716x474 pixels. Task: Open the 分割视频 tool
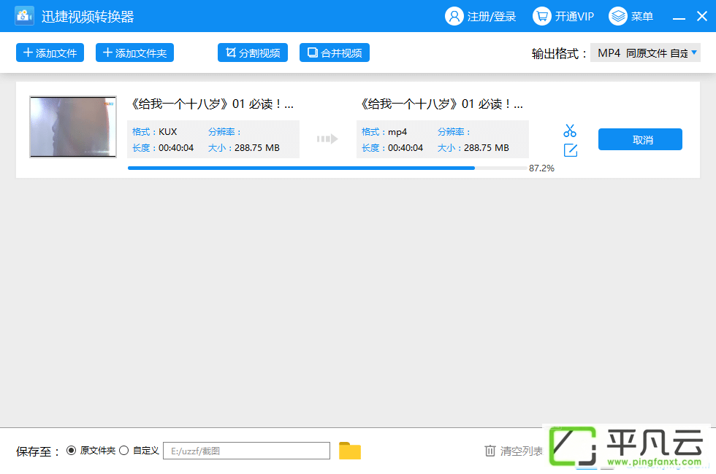point(253,53)
